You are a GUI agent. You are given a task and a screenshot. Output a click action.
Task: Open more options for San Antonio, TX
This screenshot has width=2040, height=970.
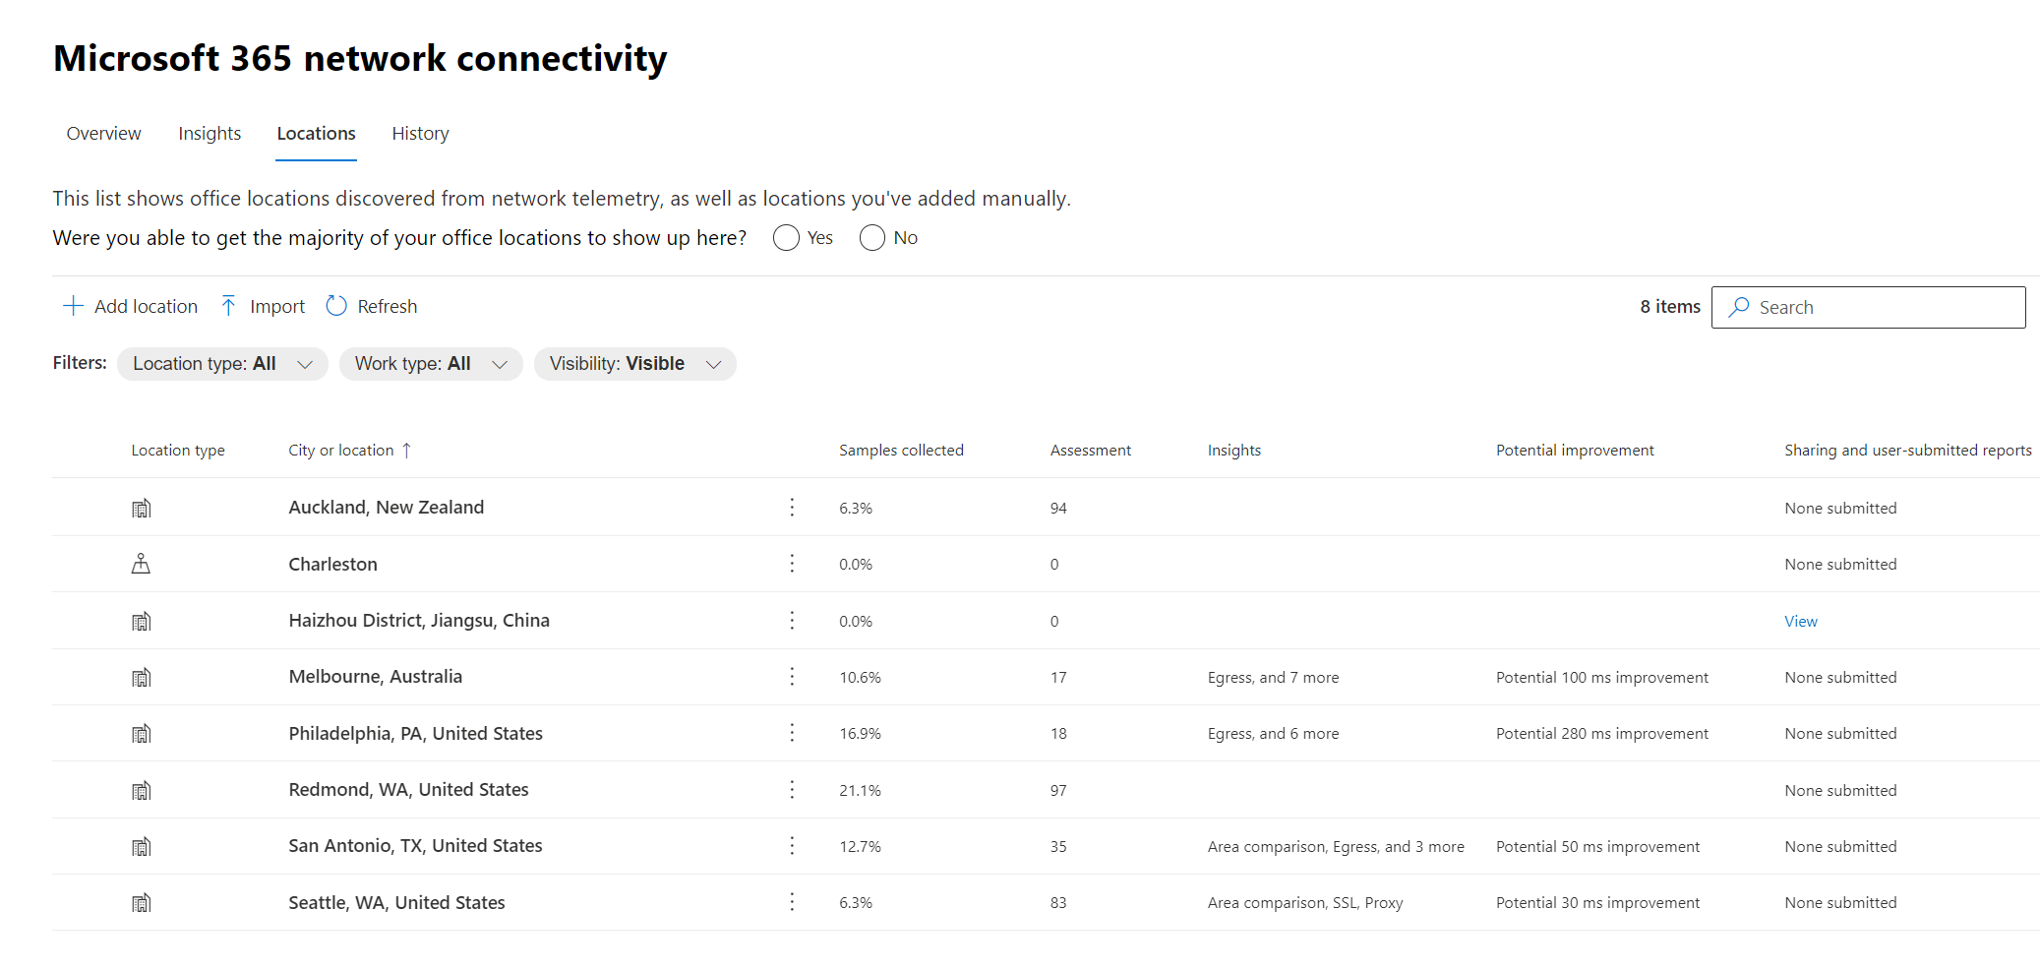tap(792, 845)
